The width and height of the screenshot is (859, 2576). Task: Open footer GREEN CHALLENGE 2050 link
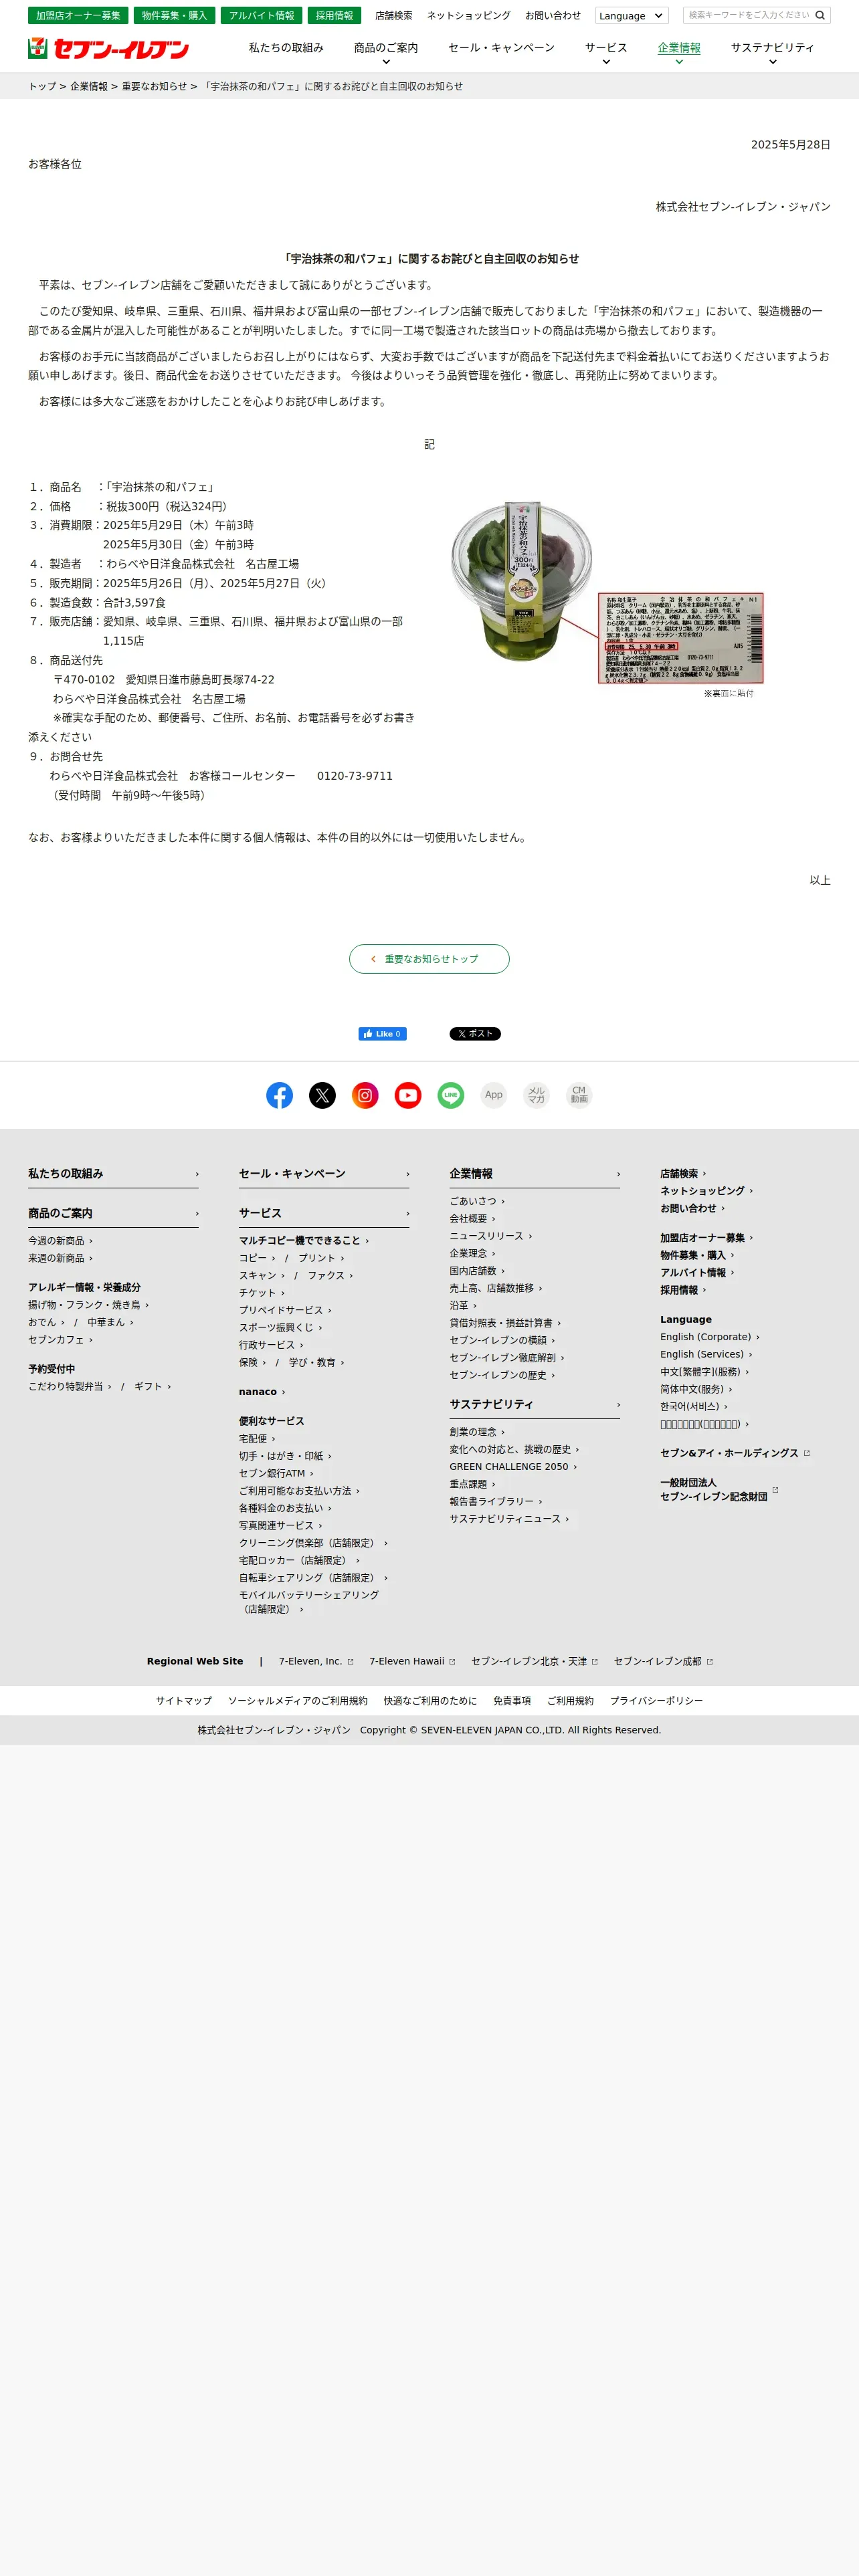pyautogui.click(x=513, y=1467)
